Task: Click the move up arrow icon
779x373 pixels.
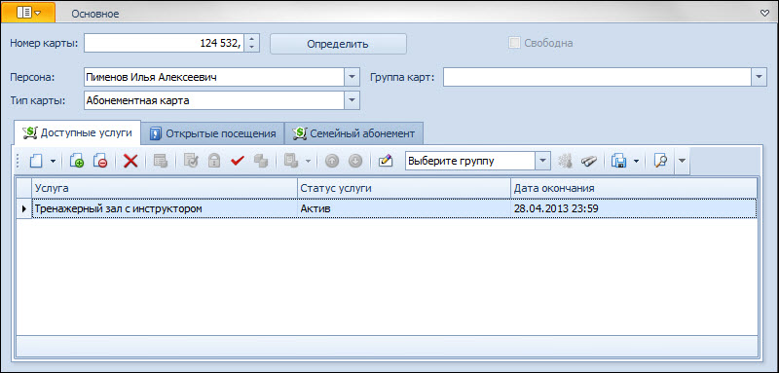Action: (x=332, y=161)
